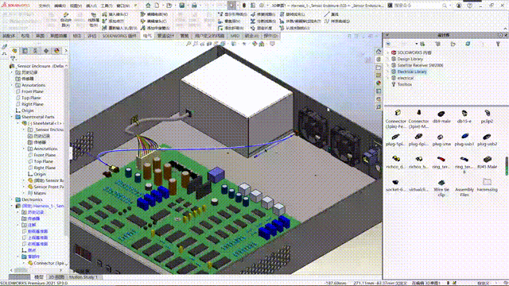Click the 编辑电线(W) command
Viewport: 509px width, 286px height.
(x=154, y=14)
